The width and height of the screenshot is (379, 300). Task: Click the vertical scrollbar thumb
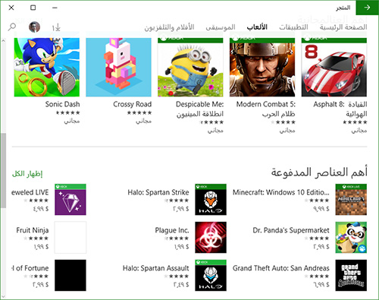coord(3,170)
